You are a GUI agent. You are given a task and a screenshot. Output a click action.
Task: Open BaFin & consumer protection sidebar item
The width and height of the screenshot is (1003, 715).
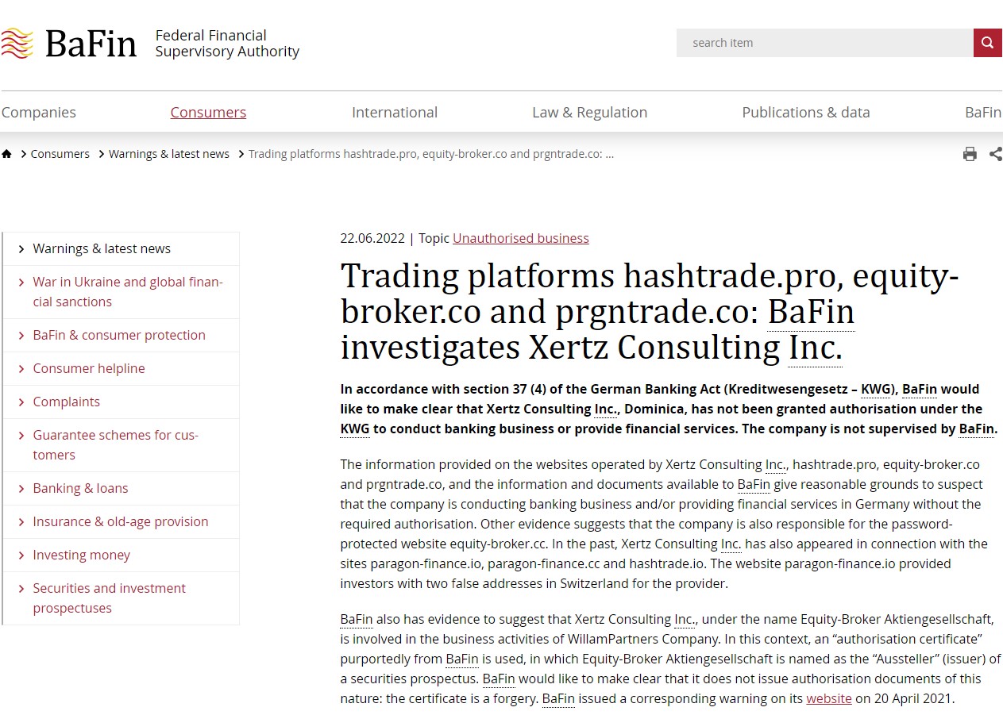(x=119, y=335)
